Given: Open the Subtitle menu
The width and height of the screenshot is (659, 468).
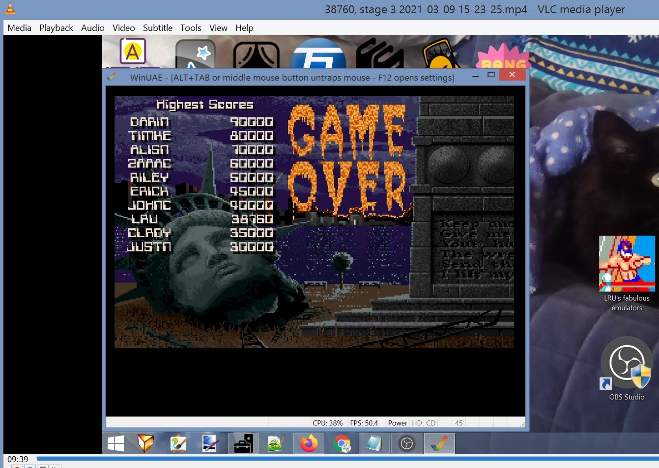Looking at the screenshot, I should click(157, 28).
